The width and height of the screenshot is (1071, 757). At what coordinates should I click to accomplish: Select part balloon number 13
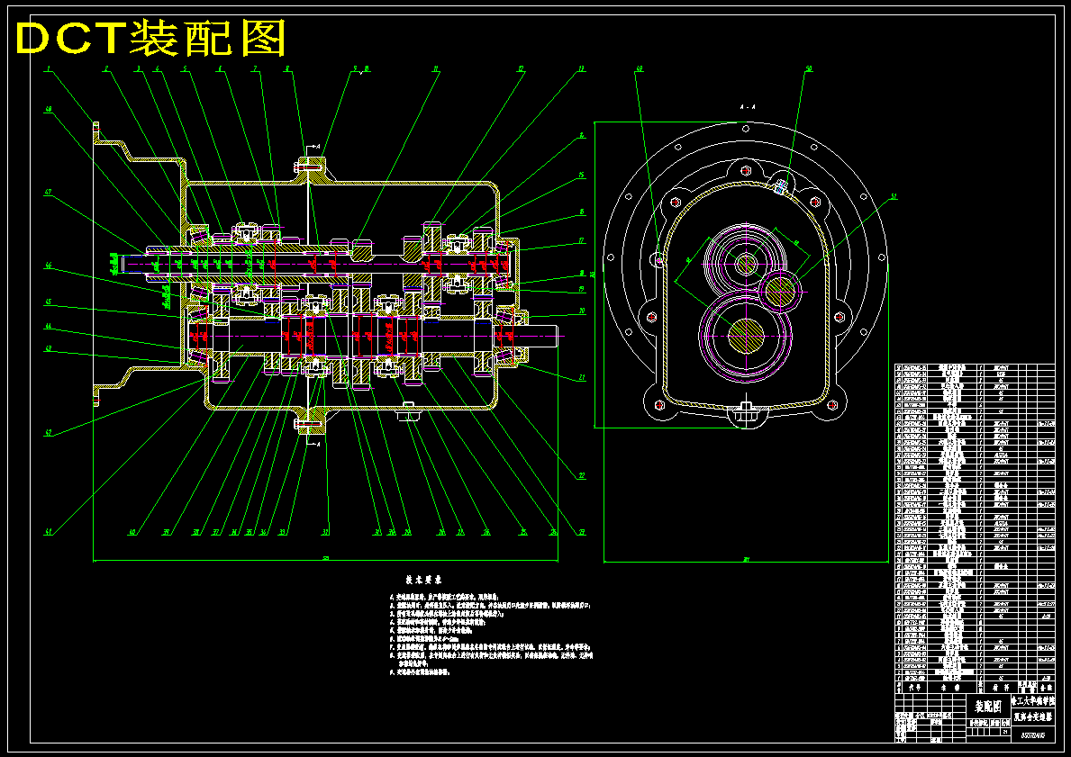[x=582, y=68]
